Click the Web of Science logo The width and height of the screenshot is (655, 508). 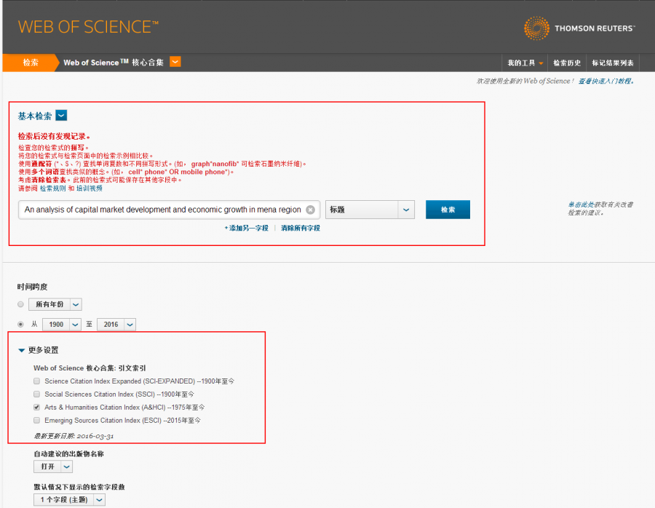pyautogui.click(x=88, y=27)
